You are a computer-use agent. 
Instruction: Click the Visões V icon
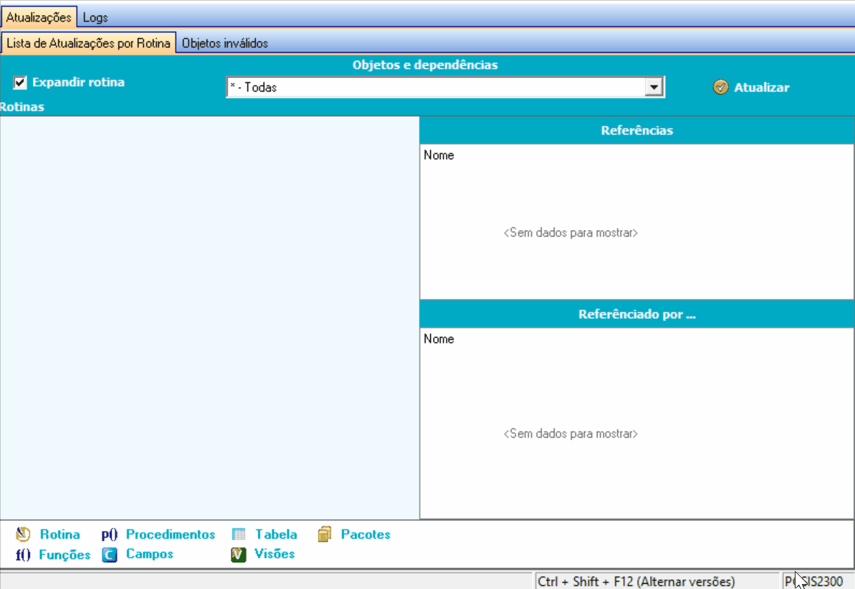(238, 555)
